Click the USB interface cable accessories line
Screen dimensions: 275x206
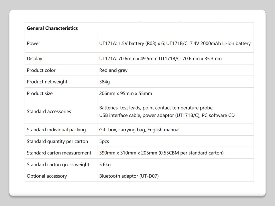pos(167,115)
